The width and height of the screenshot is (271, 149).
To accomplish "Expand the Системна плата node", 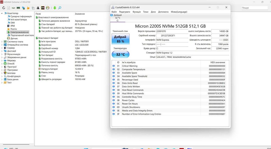I will tap(2, 42).
